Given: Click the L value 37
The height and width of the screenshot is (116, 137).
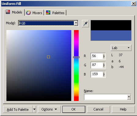Looking at the screenshot, I should [x=120, y=55].
